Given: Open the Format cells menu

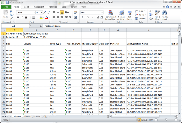Looking at the screenshot, I should 141,19.
